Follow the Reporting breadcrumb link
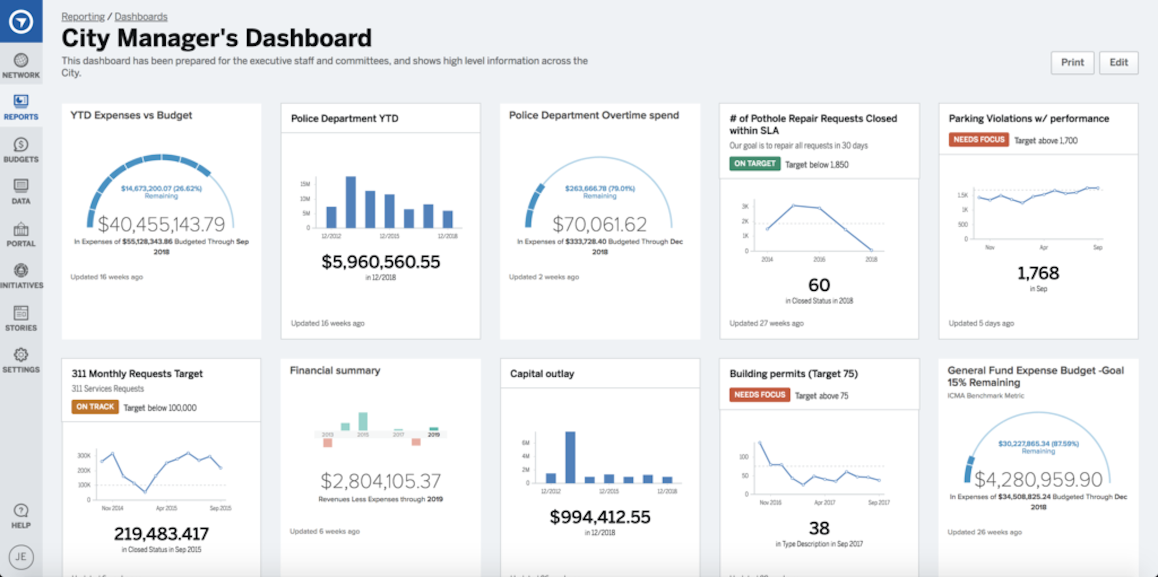Screen dimensions: 1158x577 (x=83, y=17)
